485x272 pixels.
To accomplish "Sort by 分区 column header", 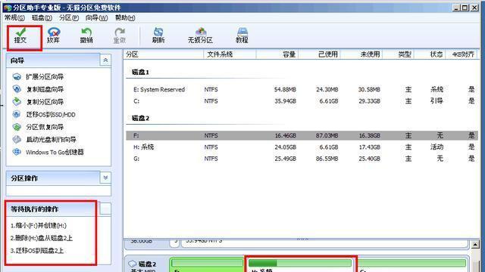I will [164, 54].
